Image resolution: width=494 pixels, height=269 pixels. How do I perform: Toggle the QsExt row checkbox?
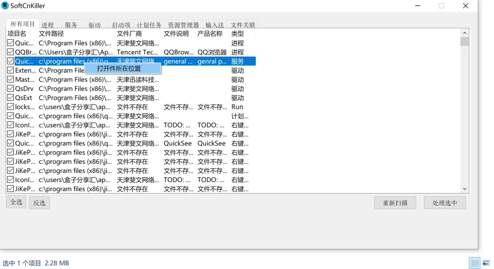click(11, 97)
